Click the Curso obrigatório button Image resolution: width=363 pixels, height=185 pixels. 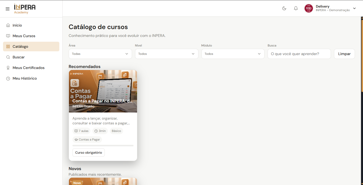point(89,153)
